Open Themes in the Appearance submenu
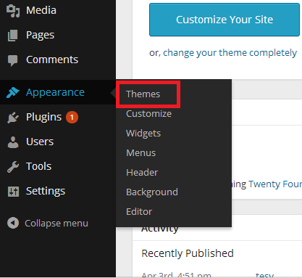 click(x=143, y=94)
